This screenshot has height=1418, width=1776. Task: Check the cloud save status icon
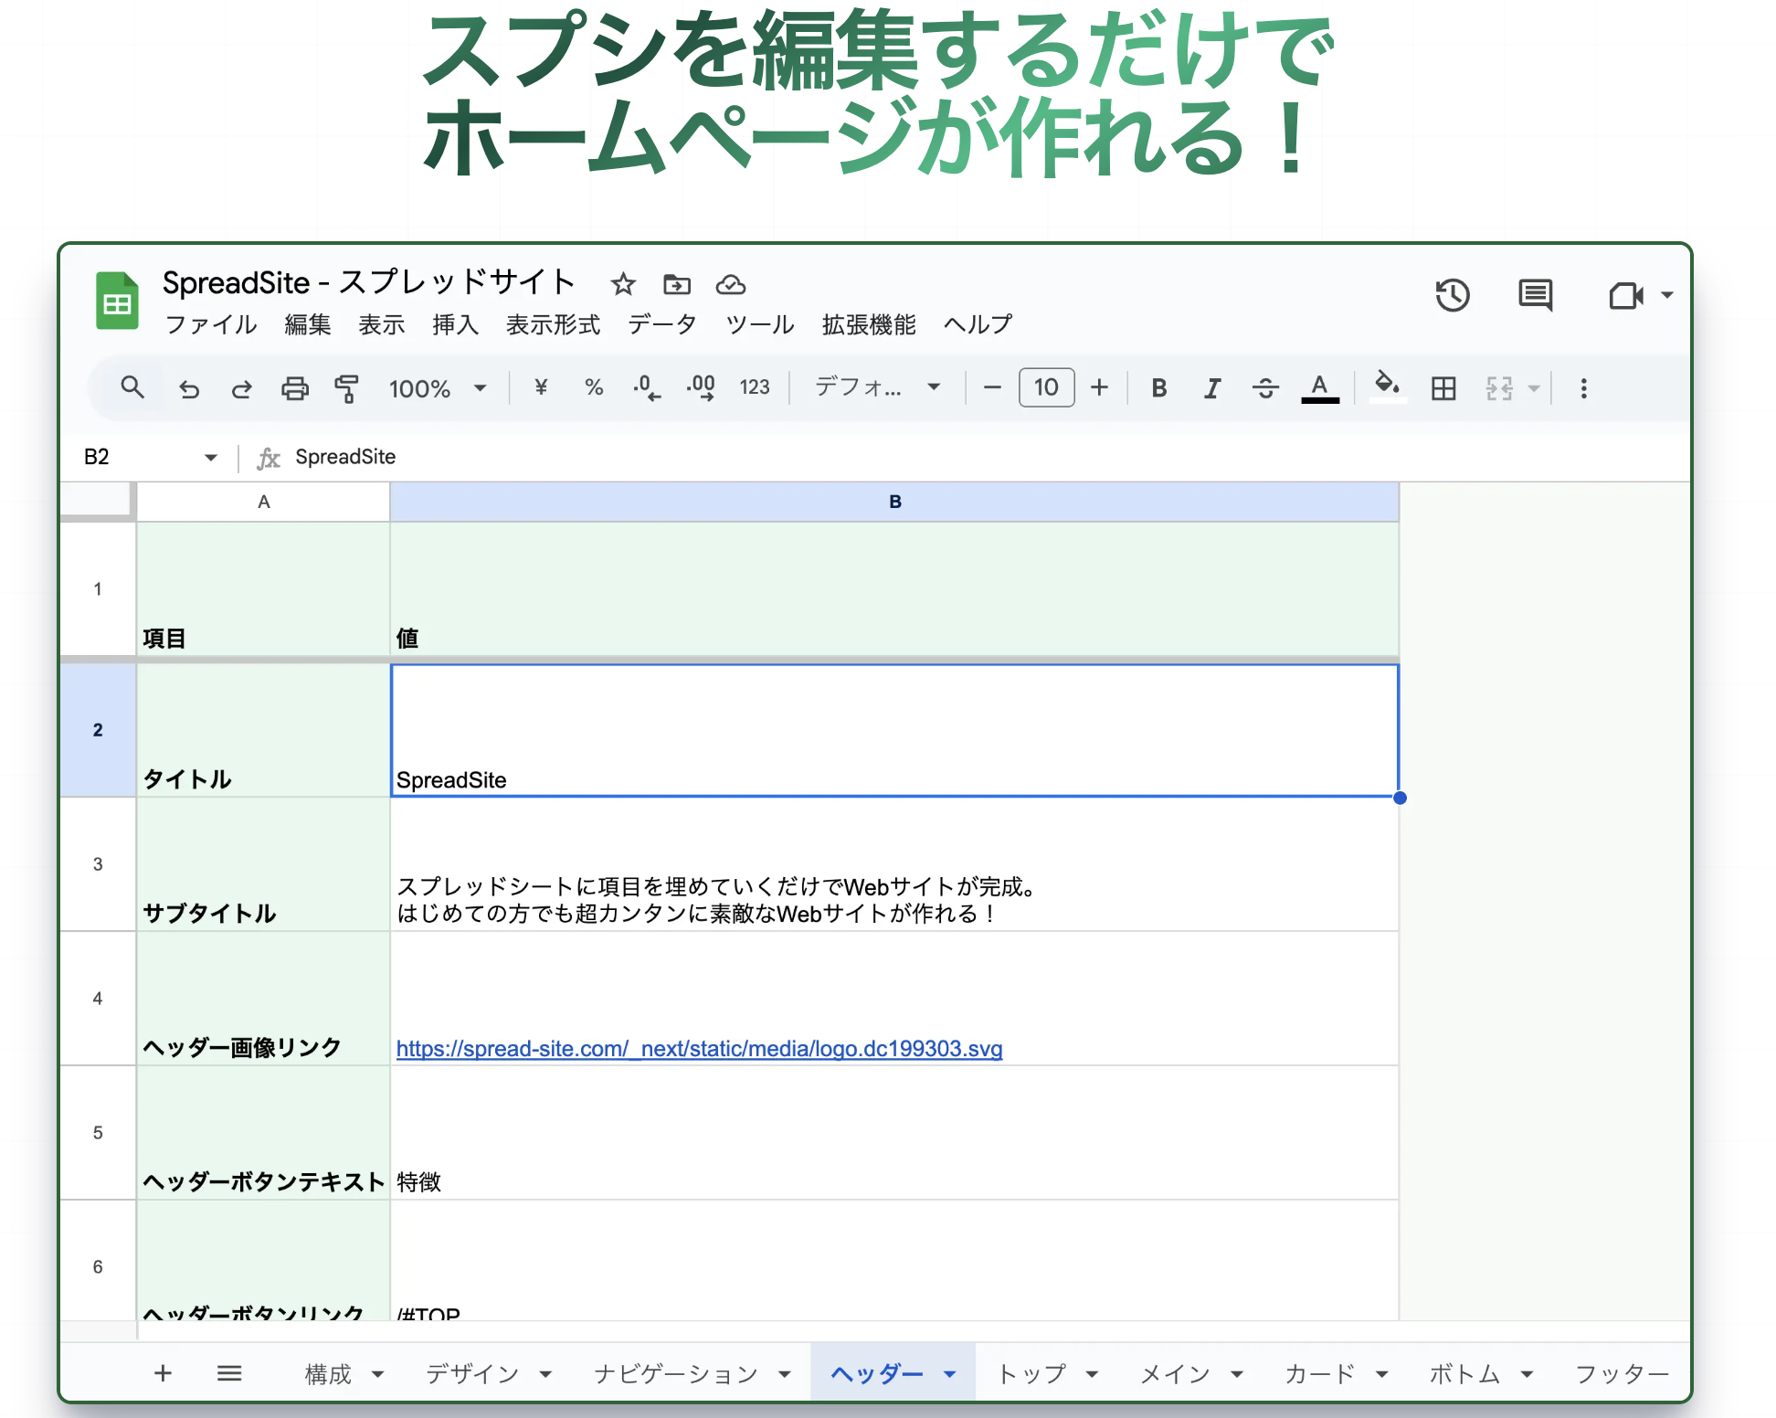730,284
